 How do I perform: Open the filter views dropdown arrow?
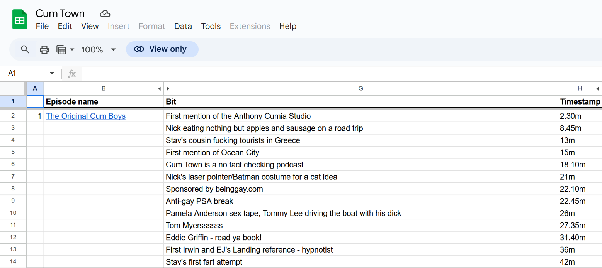click(72, 49)
